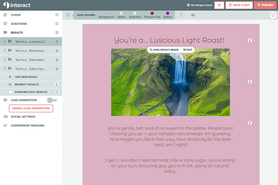Open the text font settings icon

point(181,15)
